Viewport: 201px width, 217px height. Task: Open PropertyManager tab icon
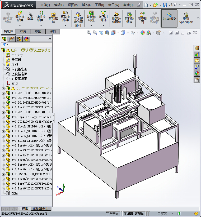(12, 39)
